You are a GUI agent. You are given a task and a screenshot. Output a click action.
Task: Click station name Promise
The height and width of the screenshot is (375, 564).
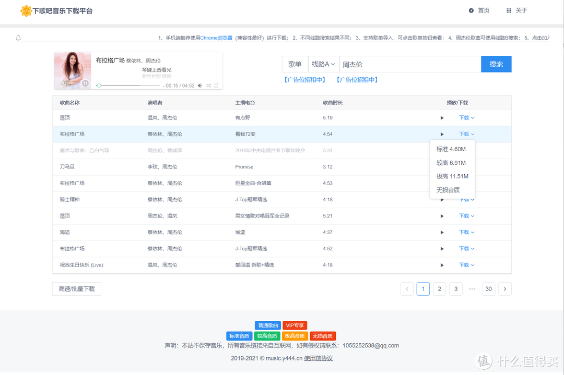(x=244, y=167)
